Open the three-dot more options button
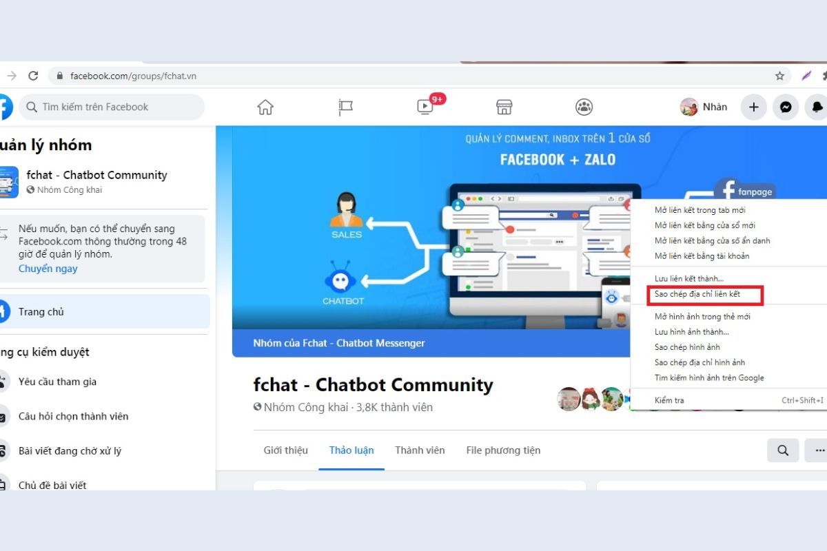The height and width of the screenshot is (551, 827). point(817,450)
